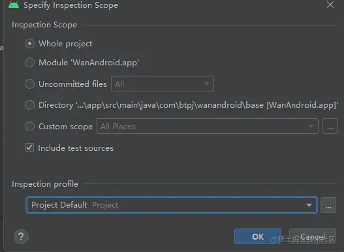The image size is (344, 252).
Task: Select Module 'WanAndroid.app' radio option
Action: (x=29, y=63)
